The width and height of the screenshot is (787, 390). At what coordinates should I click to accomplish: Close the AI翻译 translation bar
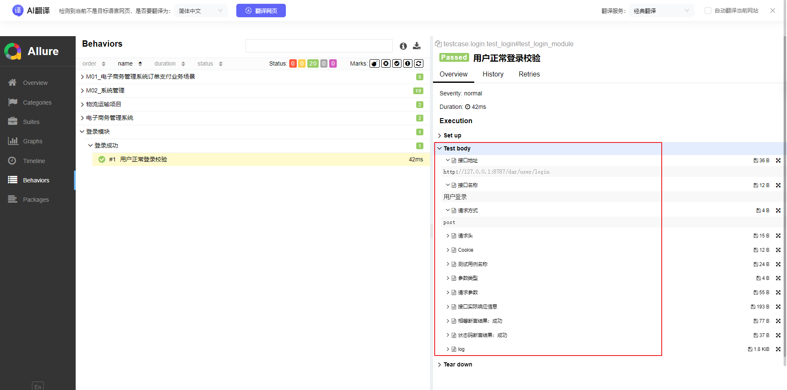coord(773,11)
